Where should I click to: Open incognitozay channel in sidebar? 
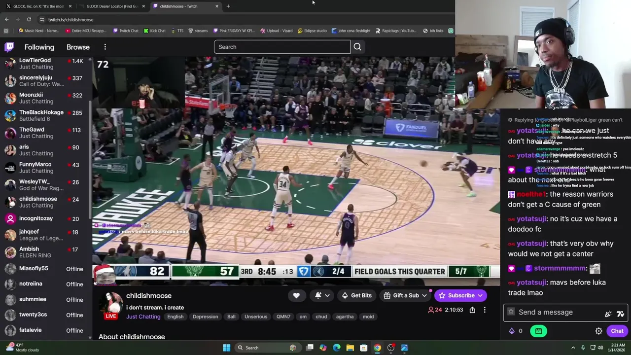click(46, 218)
